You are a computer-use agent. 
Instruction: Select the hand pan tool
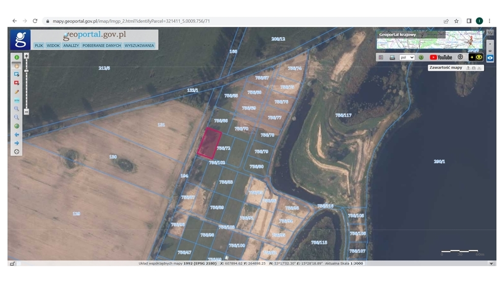(17, 66)
